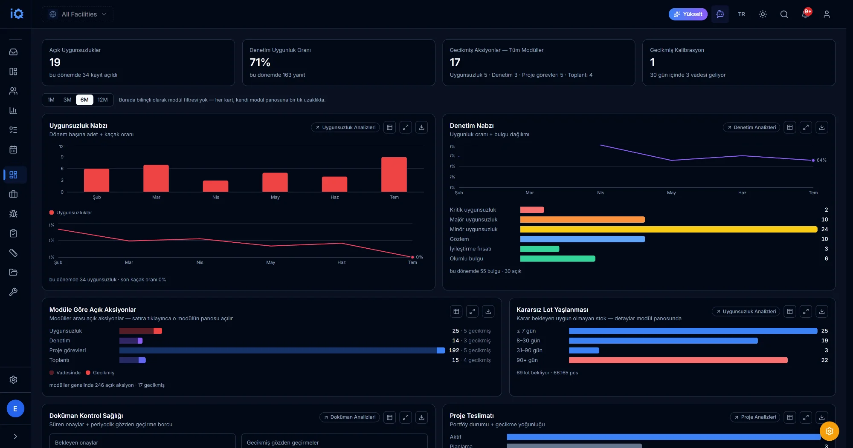The width and height of the screenshot is (853, 448).
Task: Open the panel layout icon in sidebar
Action: pyautogui.click(x=13, y=72)
